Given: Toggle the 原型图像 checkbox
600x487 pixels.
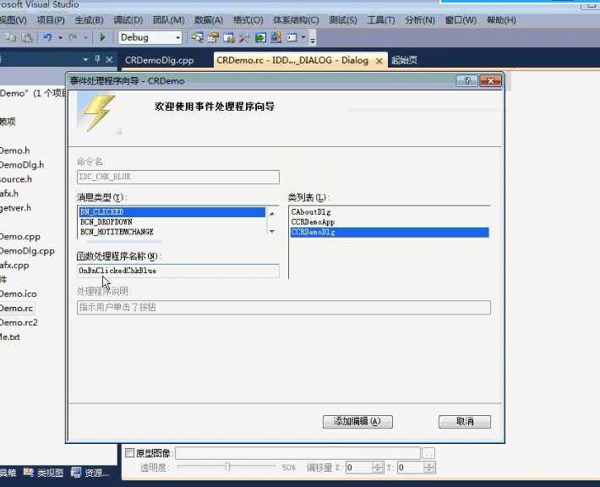Looking at the screenshot, I should [130, 453].
